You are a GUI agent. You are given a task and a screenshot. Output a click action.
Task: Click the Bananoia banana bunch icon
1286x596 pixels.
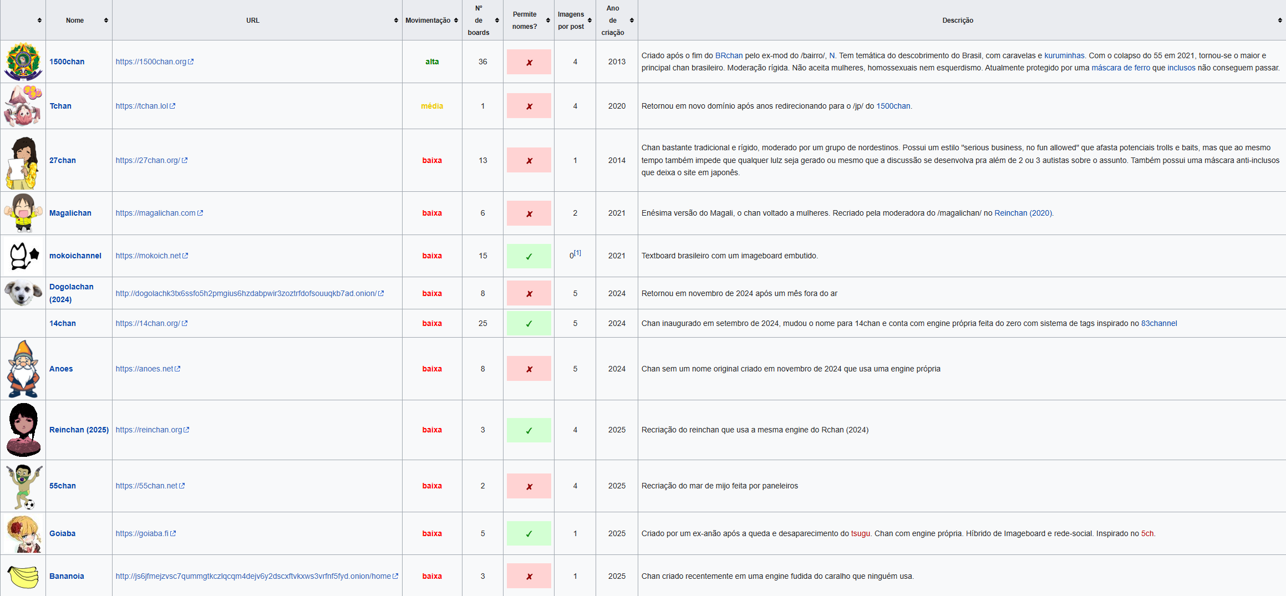tap(23, 576)
